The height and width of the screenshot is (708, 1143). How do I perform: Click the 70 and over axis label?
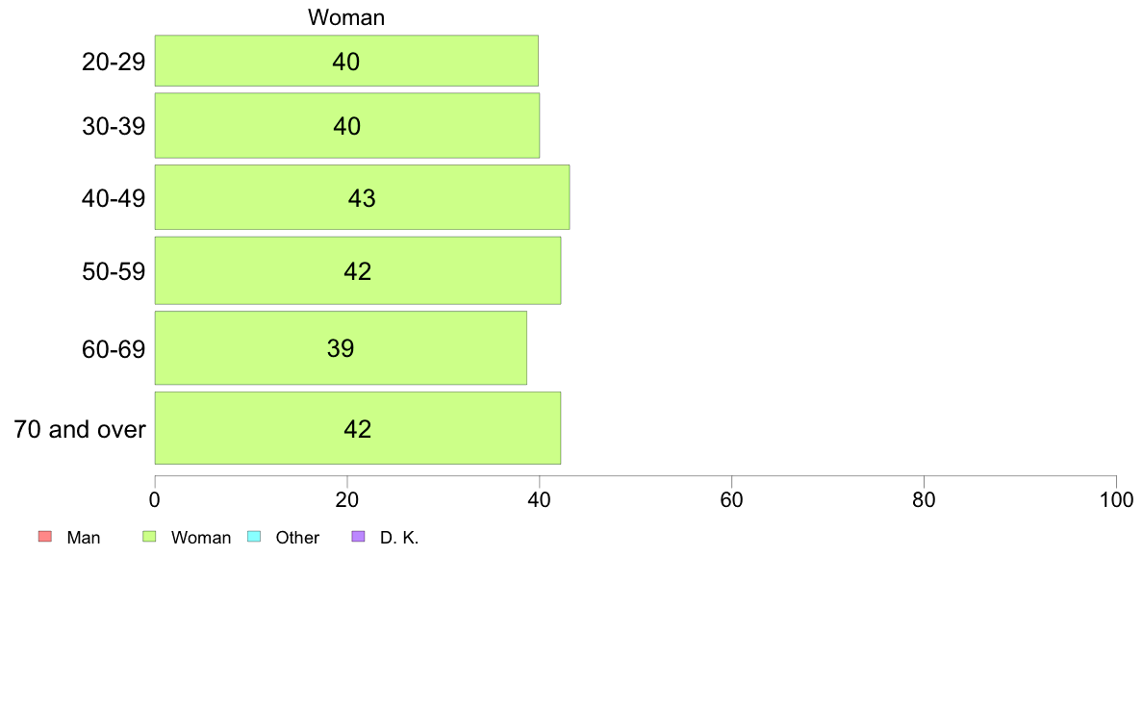click(80, 429)
